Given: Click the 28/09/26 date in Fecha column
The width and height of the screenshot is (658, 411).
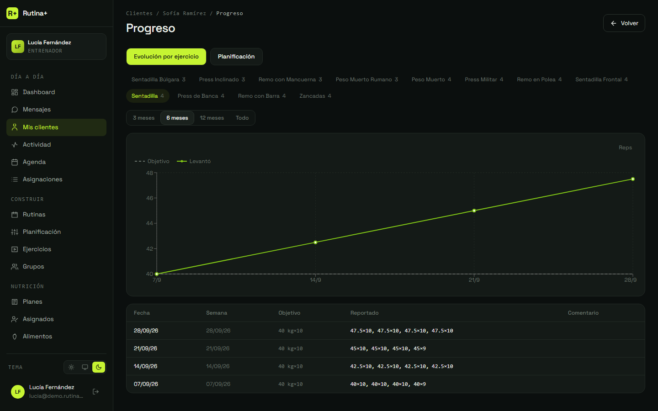Looking at the screenshot, I should click(146, 331).
